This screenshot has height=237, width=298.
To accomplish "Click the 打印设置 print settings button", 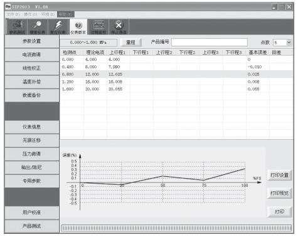I will [x=279, y=175].
